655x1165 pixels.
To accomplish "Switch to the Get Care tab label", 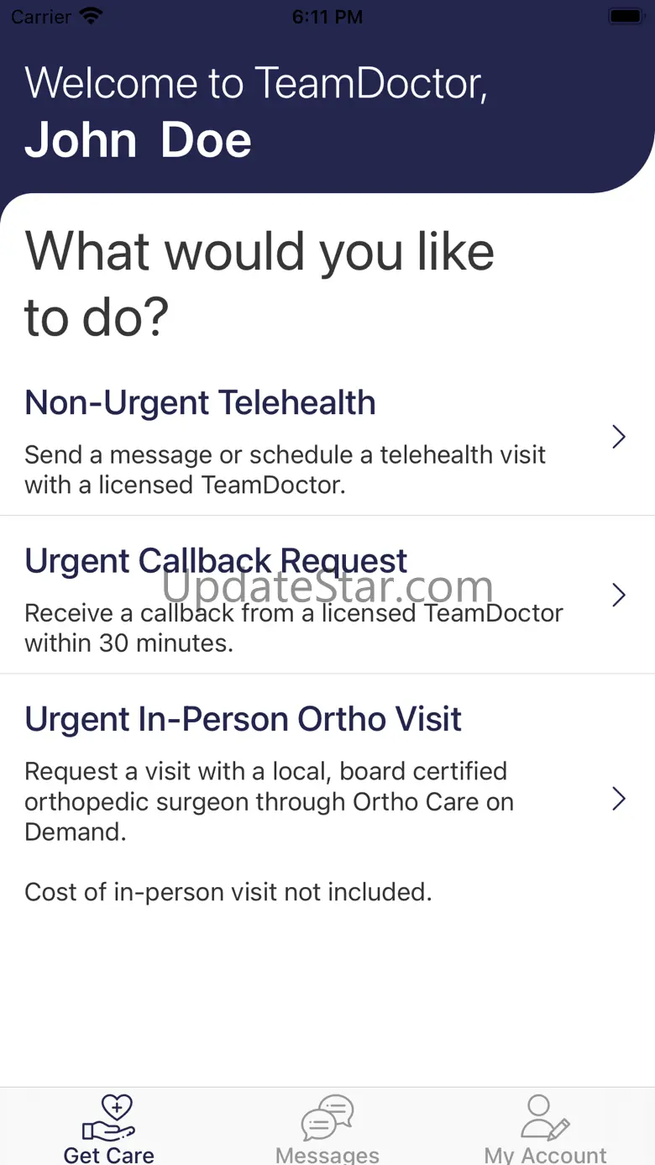I will (108, 1155).
